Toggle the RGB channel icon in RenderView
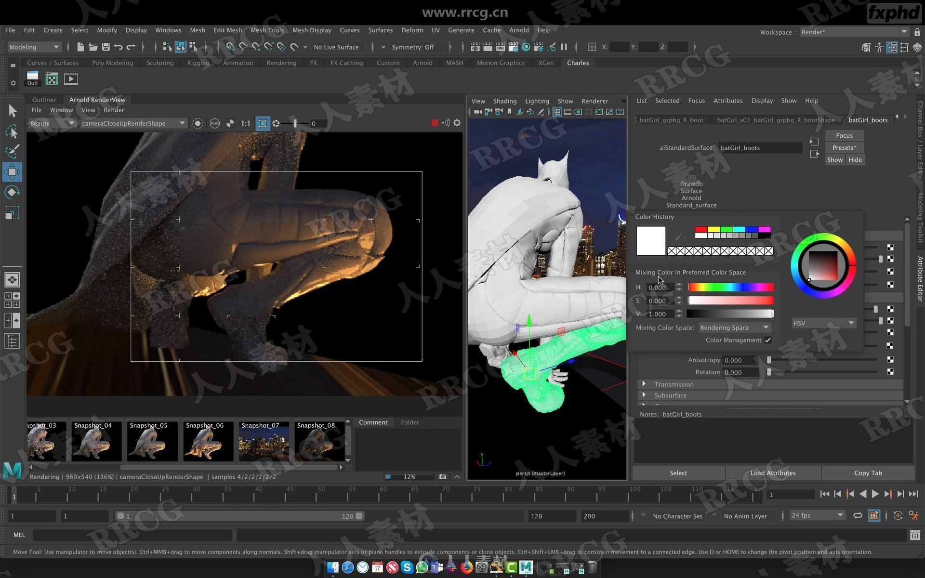 214,123
